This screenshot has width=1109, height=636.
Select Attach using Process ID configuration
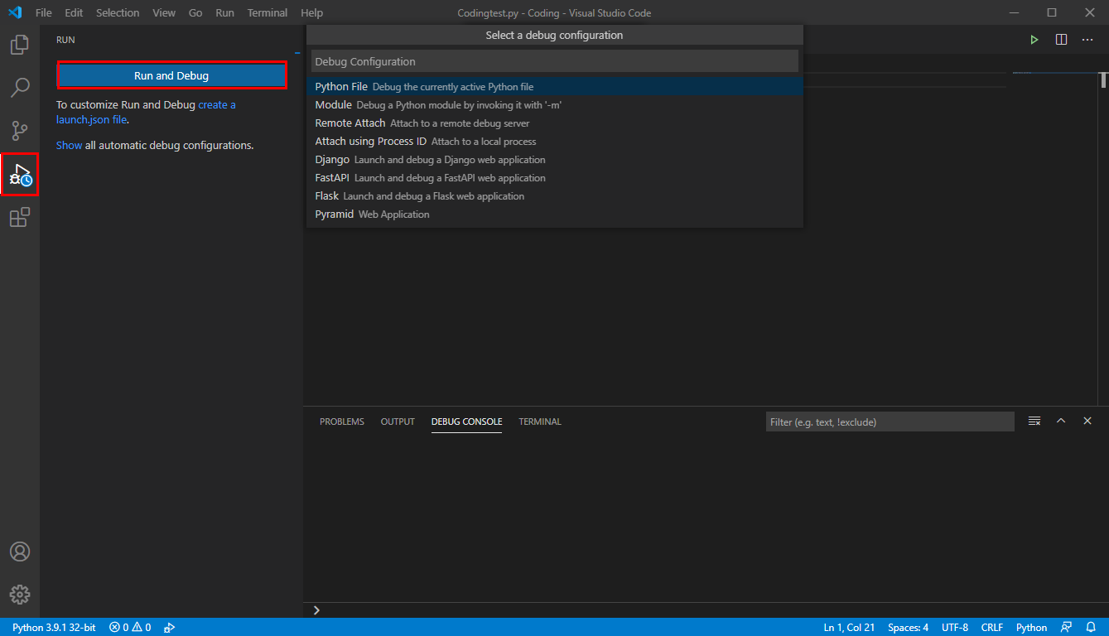coord(554,141)
